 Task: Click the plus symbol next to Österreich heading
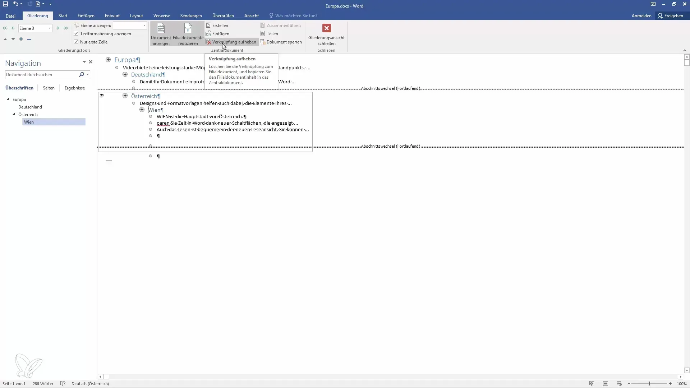[125, 96]
